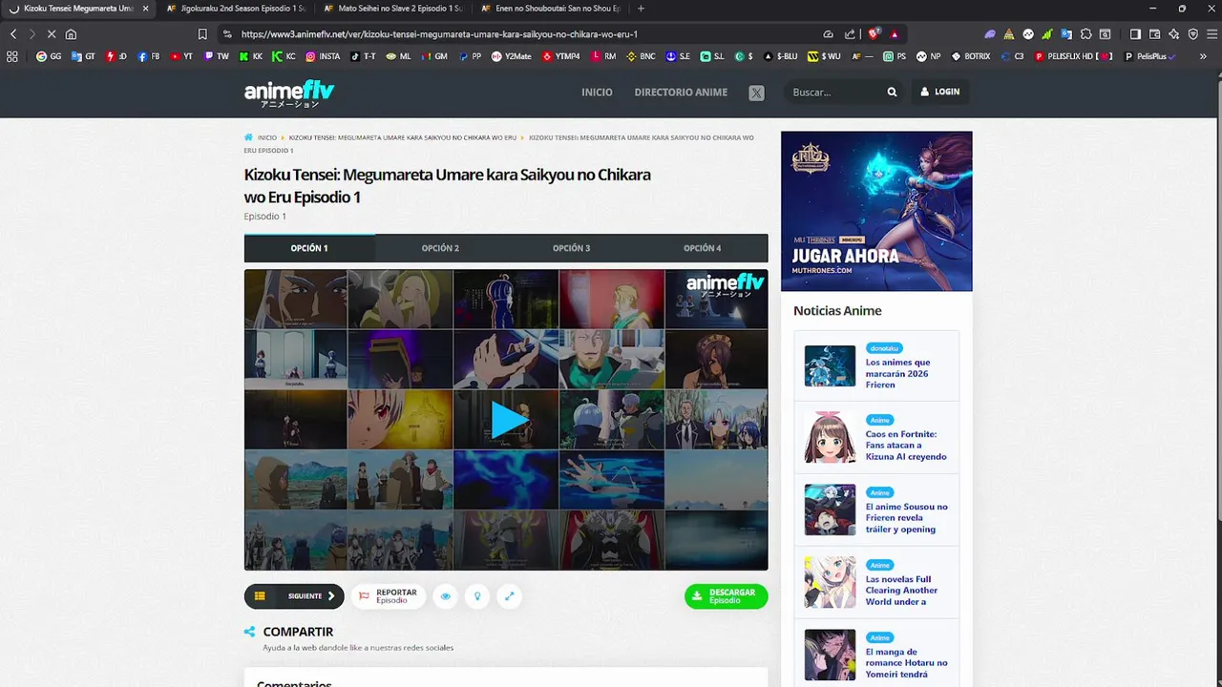The width and height of the screenshot is (1222, 687).
Task: Open the Y2Mate bookmark
Action: tap(511, 56)
